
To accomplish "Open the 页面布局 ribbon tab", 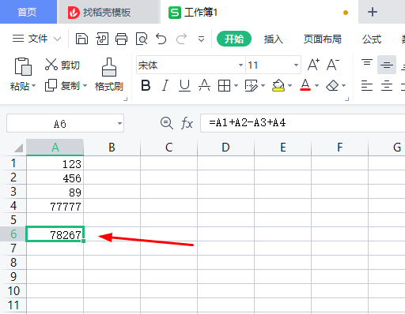I will [x=322, y=39].
